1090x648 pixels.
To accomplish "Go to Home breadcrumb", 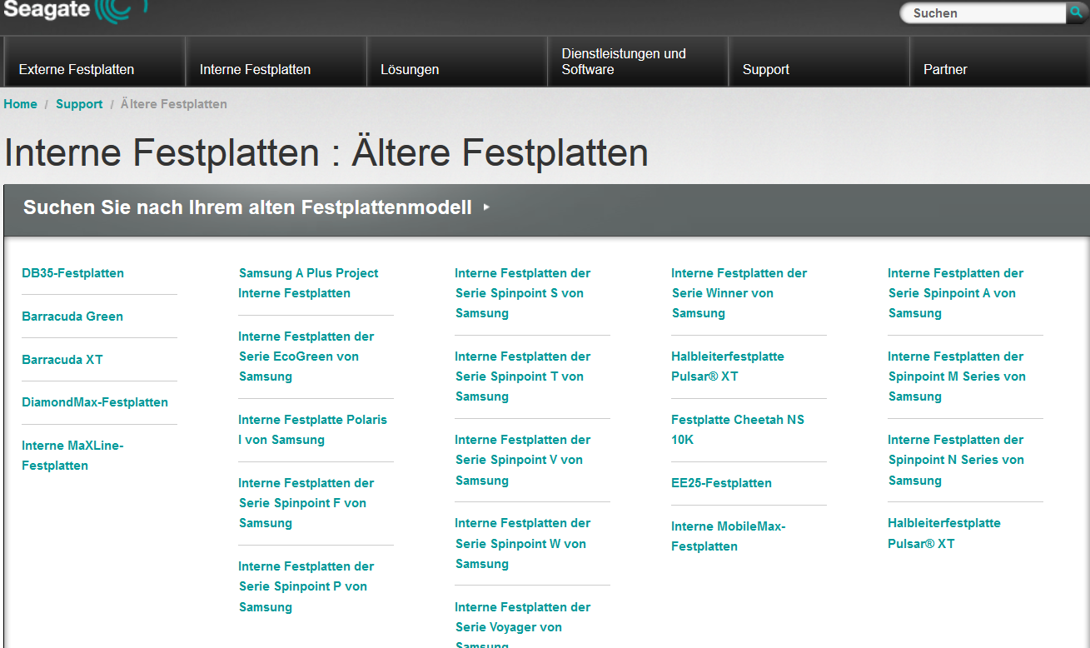I will pyautogui.click(x=20, y=104).
